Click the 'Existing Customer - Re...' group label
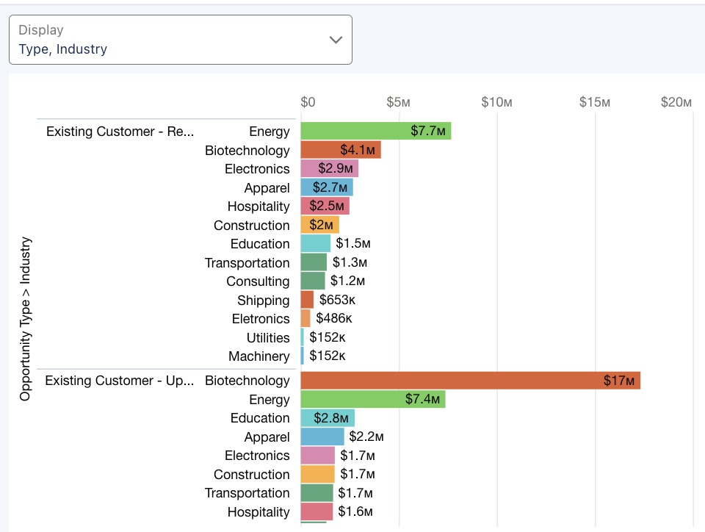Screen dimensions: 705x532 coord(120,132)
